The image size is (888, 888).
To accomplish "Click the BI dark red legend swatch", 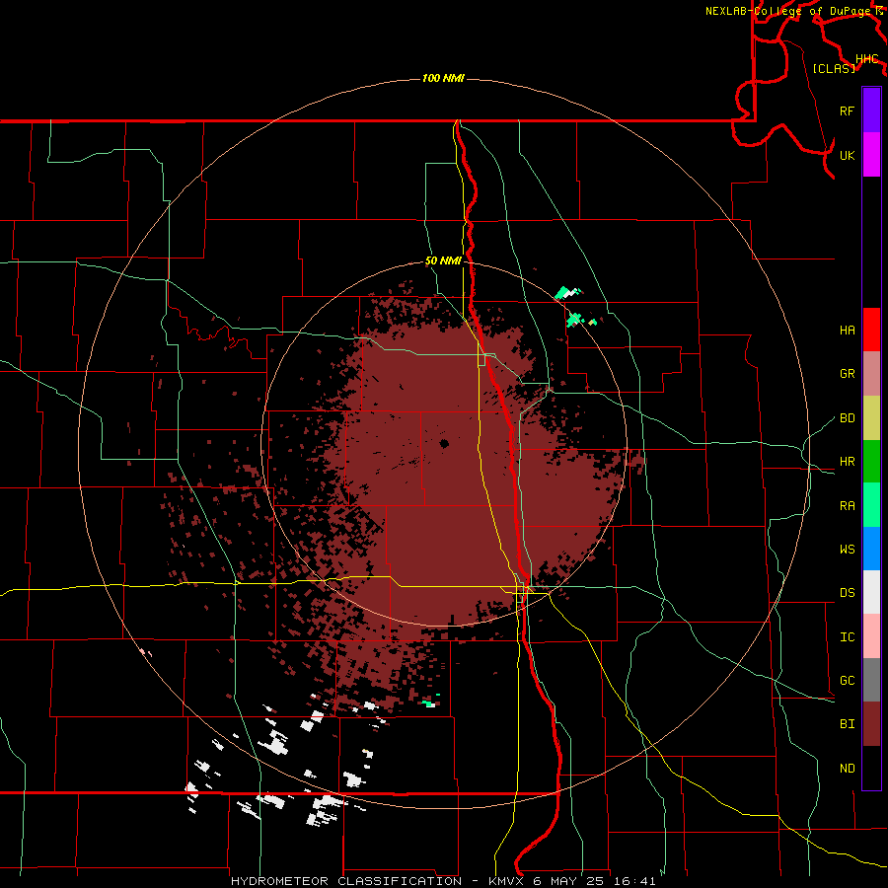I will click(x=871, y=724).
